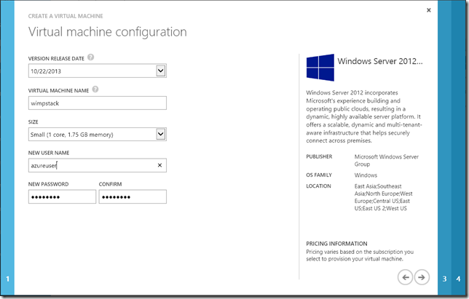
Task: Click the New Password field
Action: 62,197
